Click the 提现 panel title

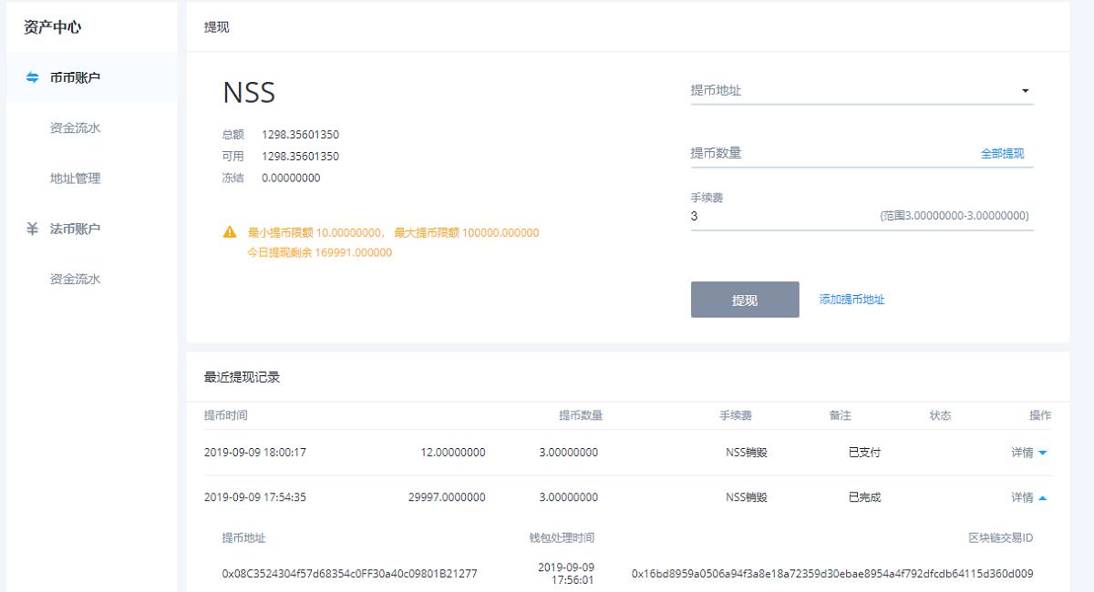click(x=217, y=27)
